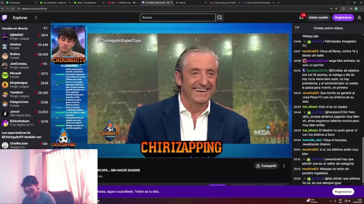Open Mixwell Hytale channel
The image size is (364, 204).
[x=25, y=75]
